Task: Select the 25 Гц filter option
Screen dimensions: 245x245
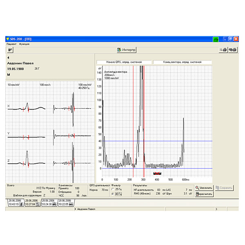Action: (x=113, y=189)
